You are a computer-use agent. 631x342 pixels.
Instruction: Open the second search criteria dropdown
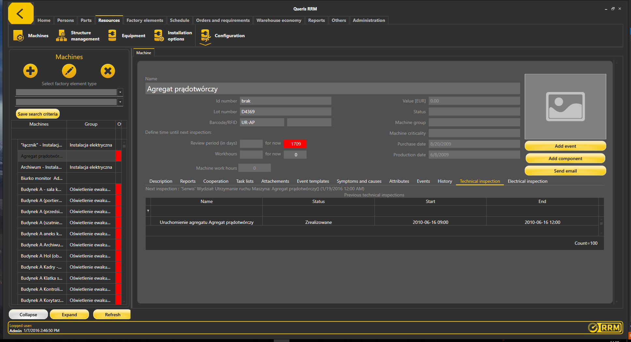tap(120, 102)
